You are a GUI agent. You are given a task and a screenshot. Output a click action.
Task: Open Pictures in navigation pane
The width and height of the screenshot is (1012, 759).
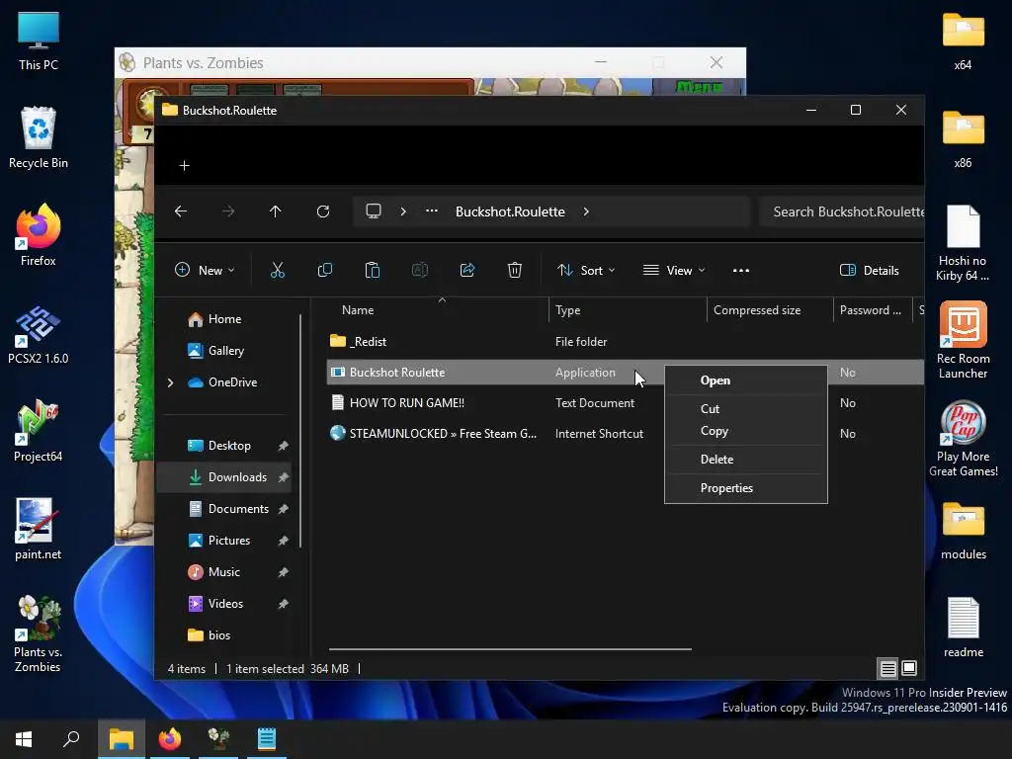point(224,541)
